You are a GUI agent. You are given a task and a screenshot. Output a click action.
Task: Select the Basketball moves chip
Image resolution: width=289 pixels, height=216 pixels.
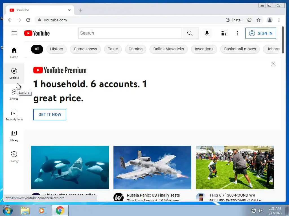[x=240, y=49]
